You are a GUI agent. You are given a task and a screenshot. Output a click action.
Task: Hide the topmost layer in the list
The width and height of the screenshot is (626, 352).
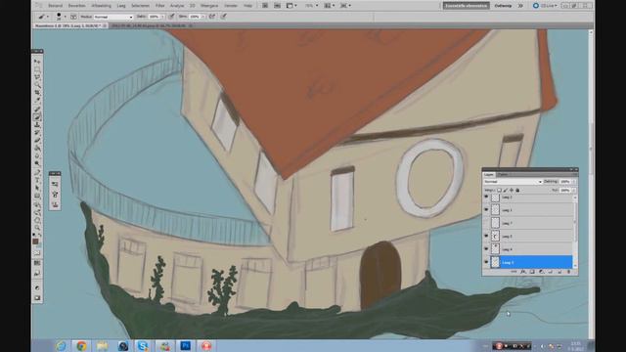[x=486, y=198]
